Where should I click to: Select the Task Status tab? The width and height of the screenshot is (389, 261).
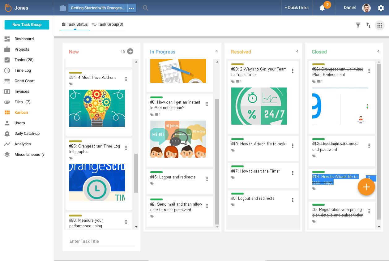pos(75,24)
